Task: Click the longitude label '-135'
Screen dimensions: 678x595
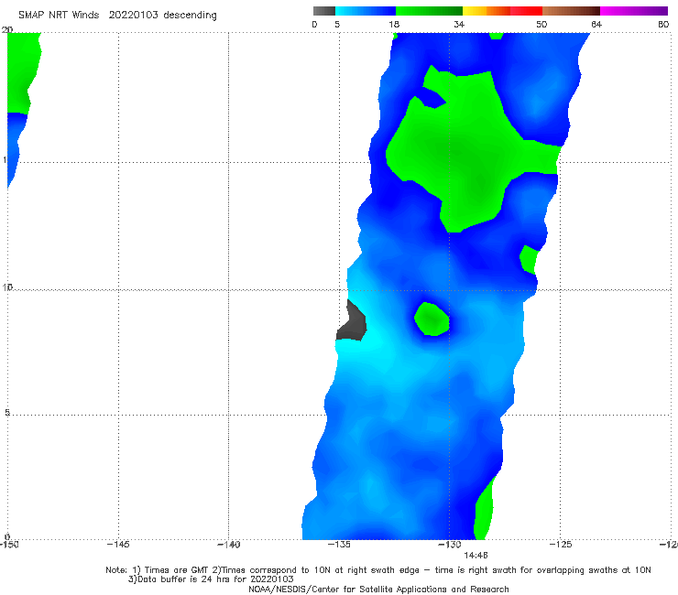Action: 339,545
